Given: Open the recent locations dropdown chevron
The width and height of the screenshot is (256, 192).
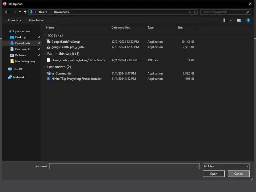Looking at the screenshot, I should click(x=20, y=12).
